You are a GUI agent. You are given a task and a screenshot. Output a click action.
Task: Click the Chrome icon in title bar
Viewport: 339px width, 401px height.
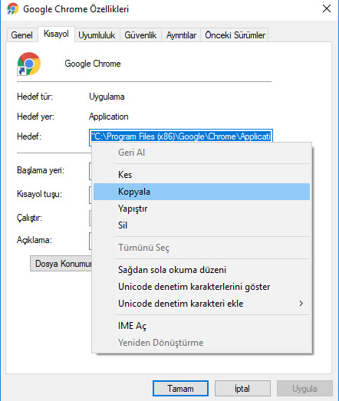(x=13, y=9)
